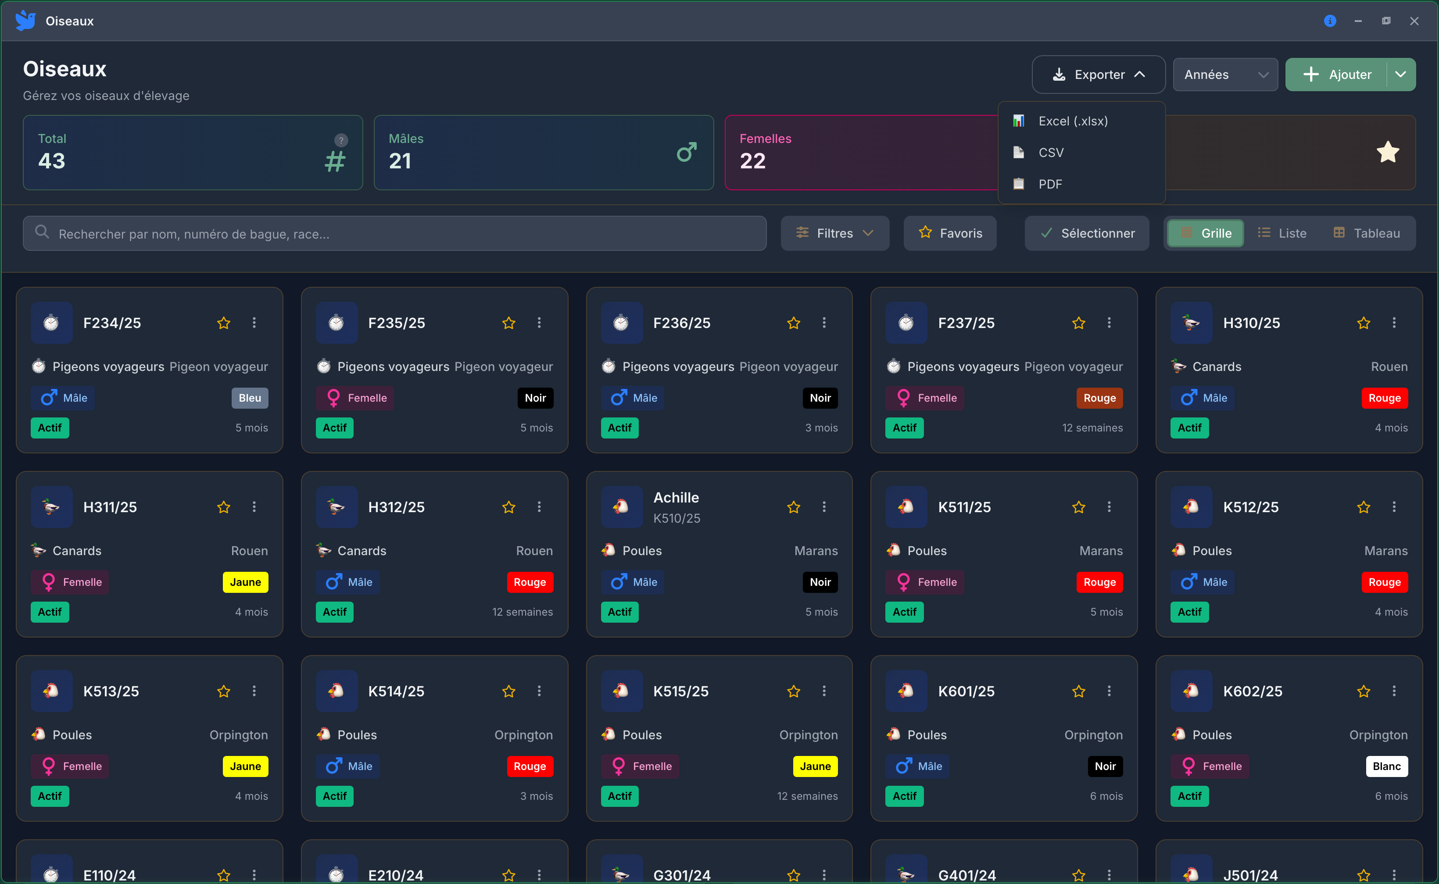The width and height of the screenshot is (1439, 884).
Task: Switch to the Tableau view
Action: point(1367,233)
